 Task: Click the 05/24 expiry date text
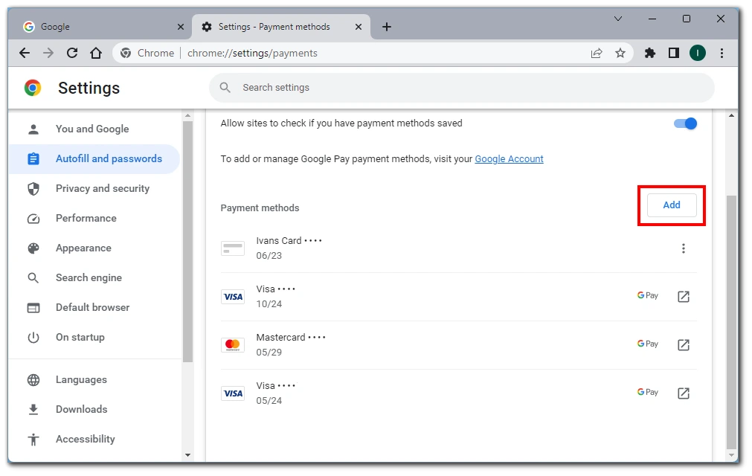(269, 401)
